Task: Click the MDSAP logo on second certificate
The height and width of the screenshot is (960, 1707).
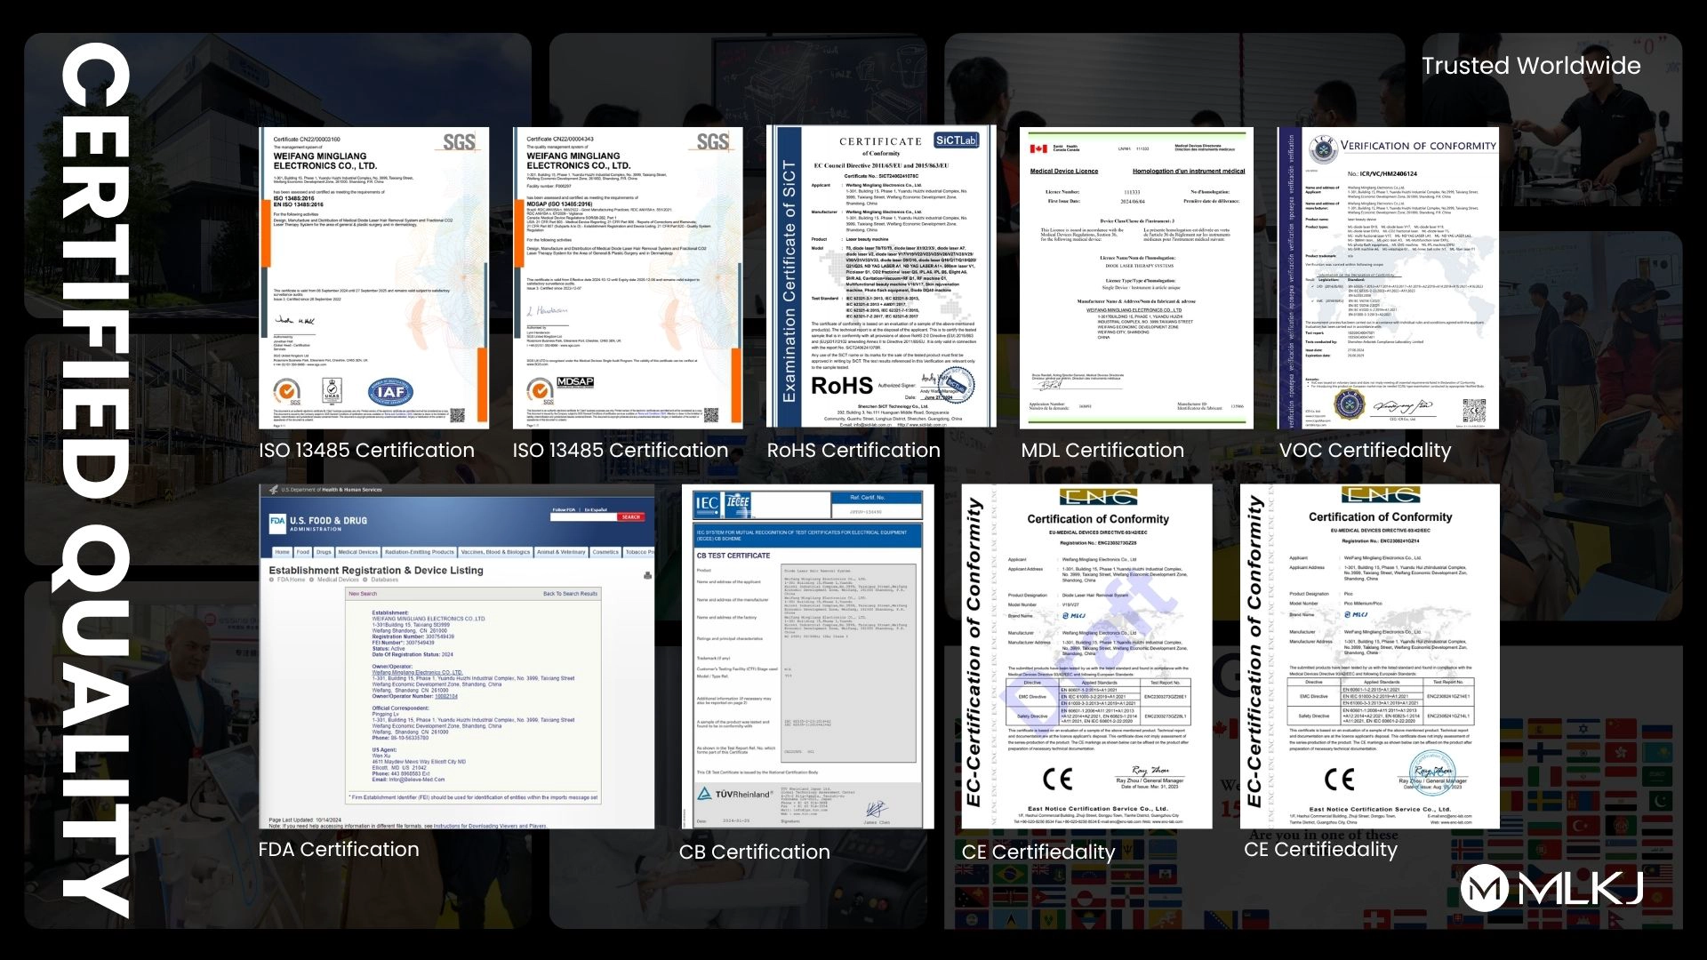Action: click(574, 382)
